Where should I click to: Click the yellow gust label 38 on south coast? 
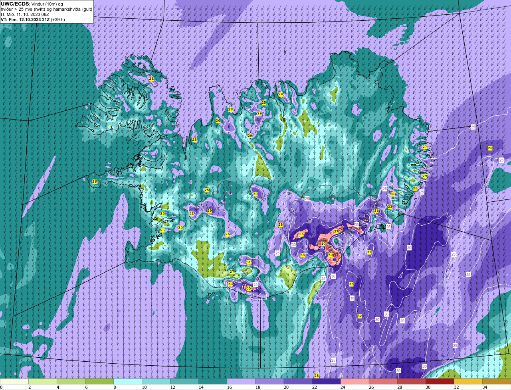point(230,284)
